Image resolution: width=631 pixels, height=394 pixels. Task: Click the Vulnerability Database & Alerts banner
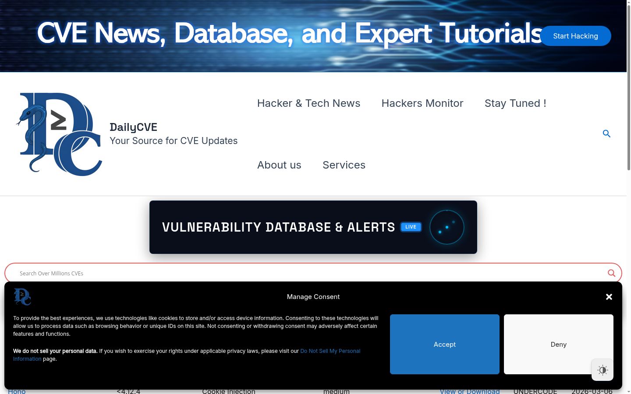coord(313,227)
